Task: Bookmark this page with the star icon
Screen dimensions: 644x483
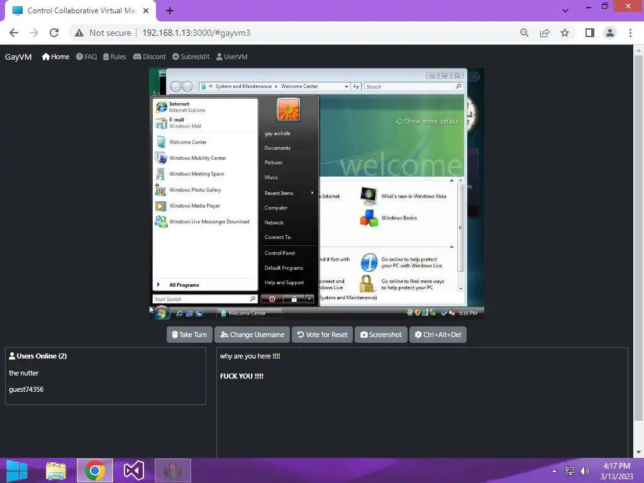Action: tap(565, 33)
